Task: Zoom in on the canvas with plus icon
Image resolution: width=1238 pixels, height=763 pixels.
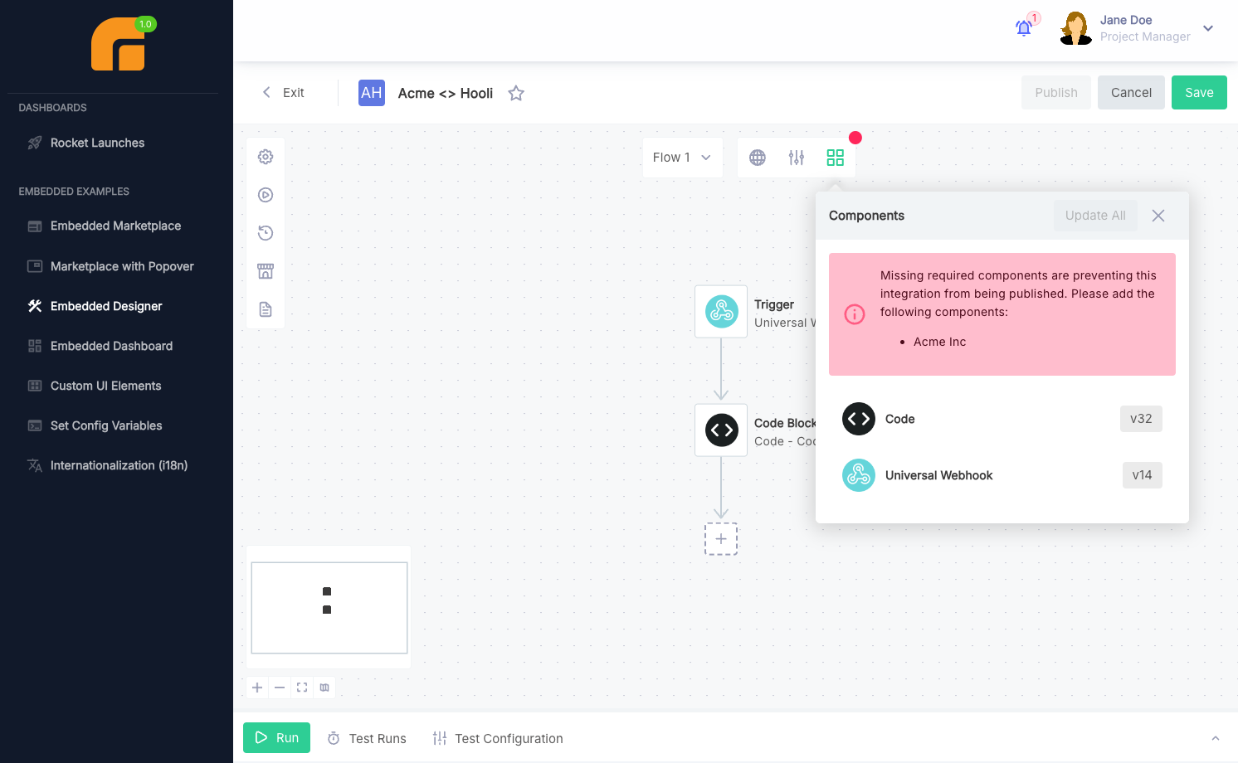Action: click(256, 687)
